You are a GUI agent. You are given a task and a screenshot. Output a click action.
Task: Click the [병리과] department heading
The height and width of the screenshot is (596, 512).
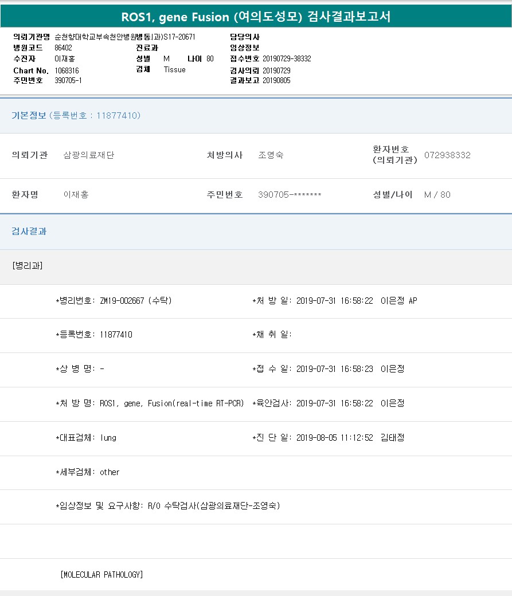(27, 266)
